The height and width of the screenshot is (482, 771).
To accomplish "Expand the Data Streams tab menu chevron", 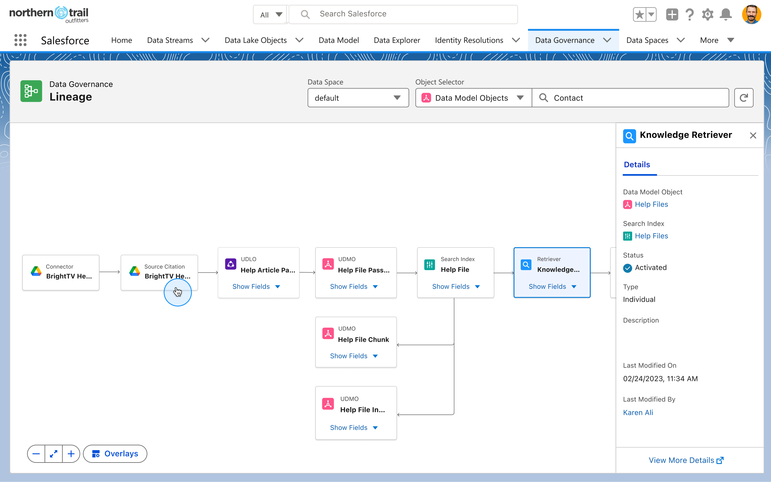I will tap(205, 40).
